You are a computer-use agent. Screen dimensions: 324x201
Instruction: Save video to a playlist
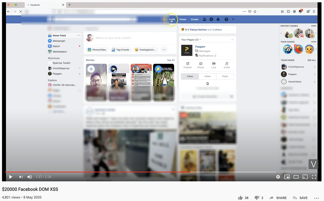pyautogui.click(x=300, y=198)
